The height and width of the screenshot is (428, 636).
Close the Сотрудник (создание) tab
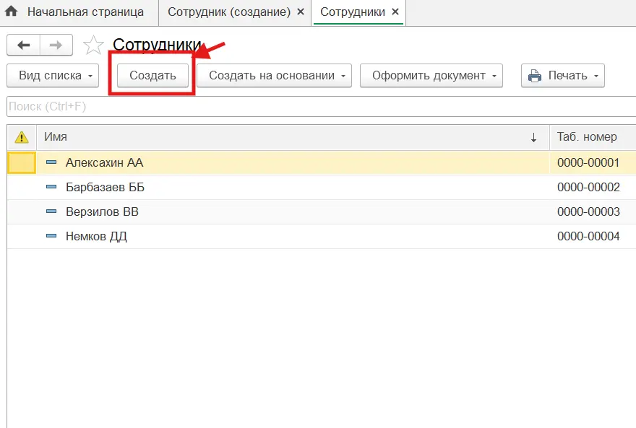[x=301, y=12]
